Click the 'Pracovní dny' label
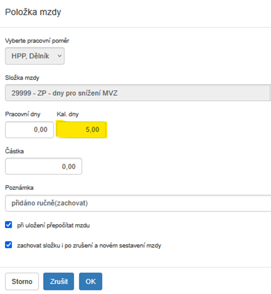 pos(23,114)
